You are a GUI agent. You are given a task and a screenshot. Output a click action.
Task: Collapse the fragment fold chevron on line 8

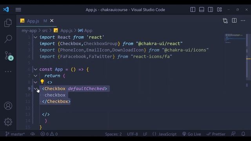tap(36, 82)
